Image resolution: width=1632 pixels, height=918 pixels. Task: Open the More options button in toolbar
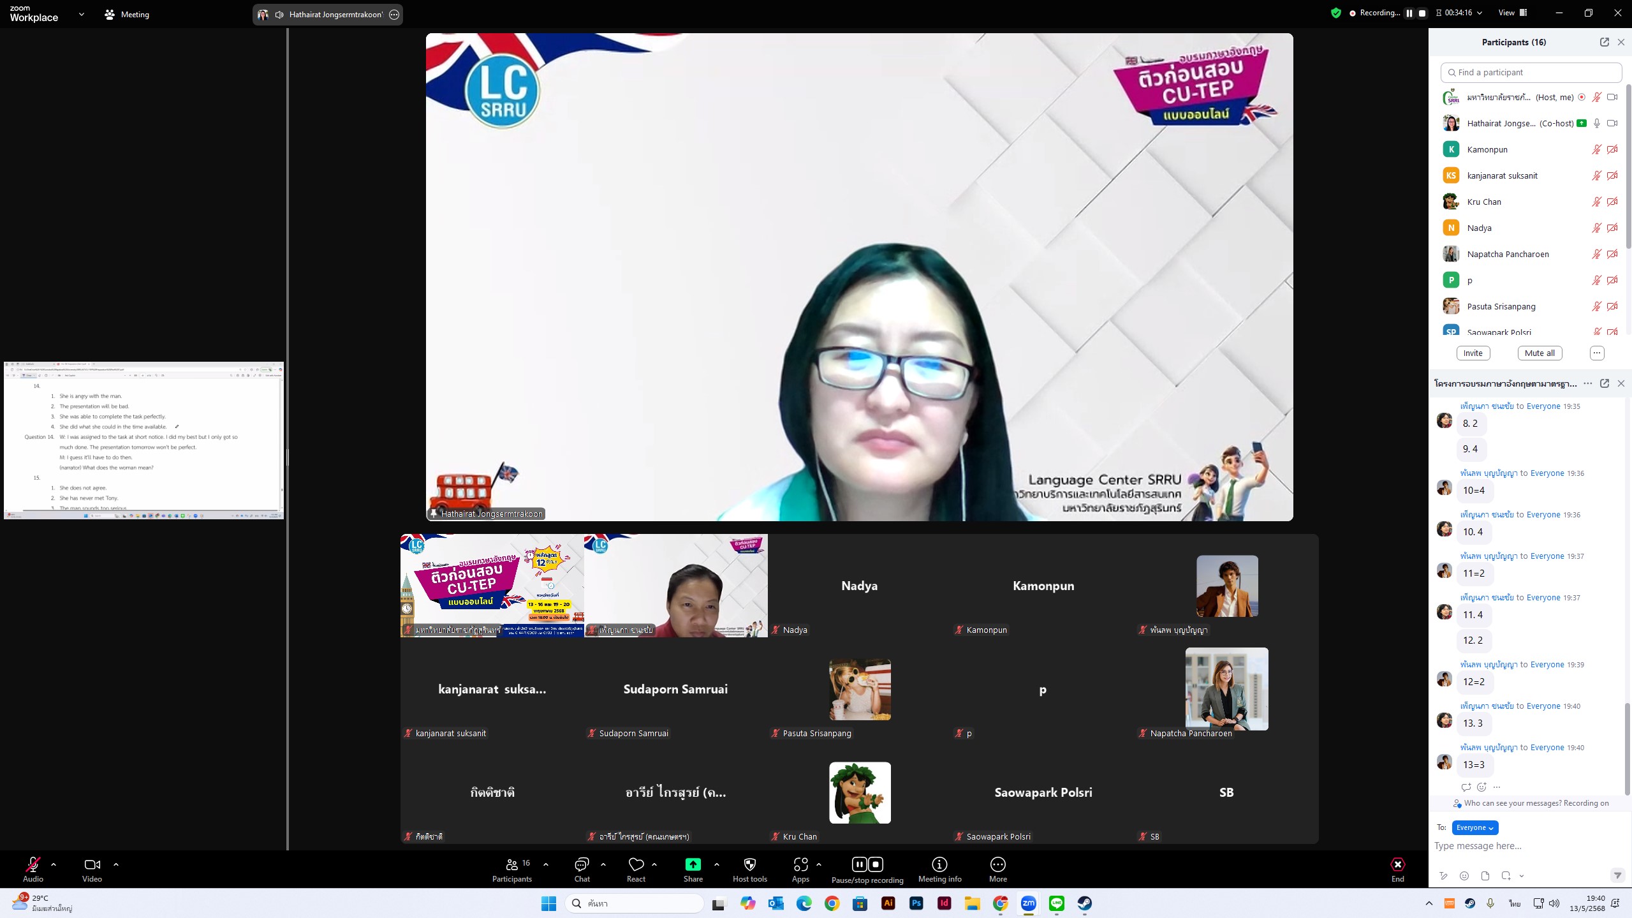pyautogui.click(x=997, y=870)
